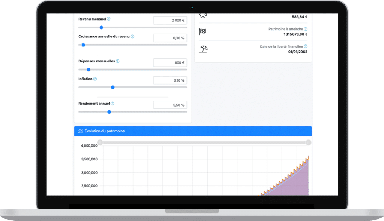Focus the Dépenses mensuelles field showing 800 €
Screen dimensions: 384x221
click(170, 62)
